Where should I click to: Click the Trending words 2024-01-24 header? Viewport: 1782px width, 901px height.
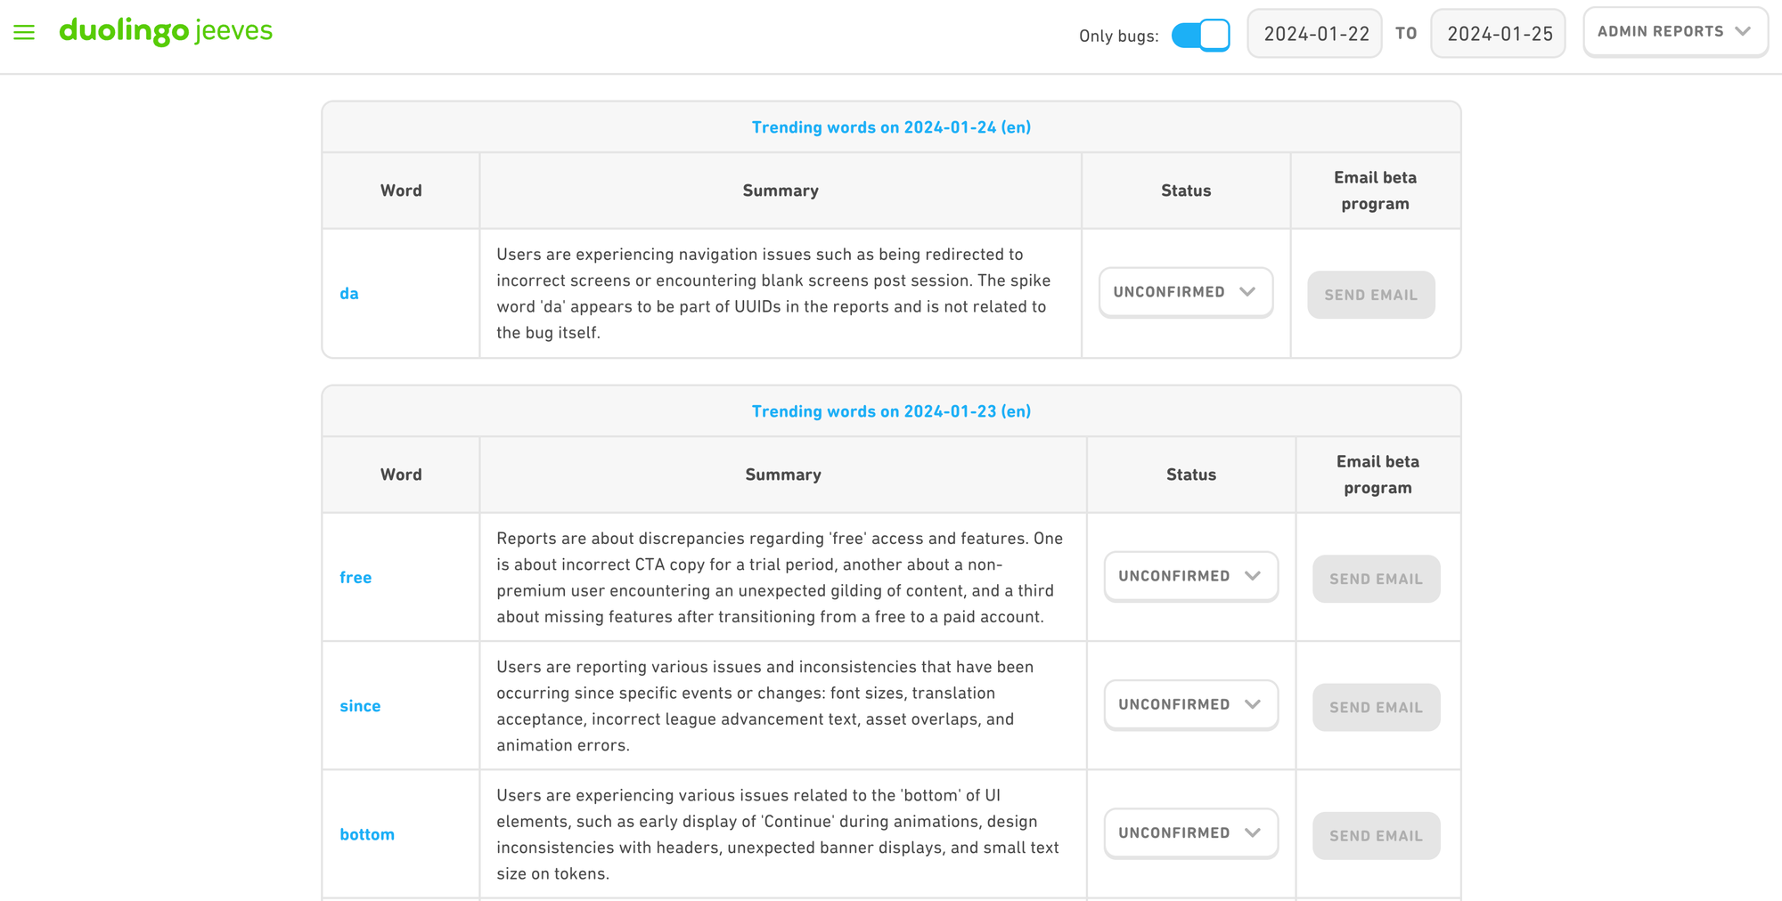point(890,126)
